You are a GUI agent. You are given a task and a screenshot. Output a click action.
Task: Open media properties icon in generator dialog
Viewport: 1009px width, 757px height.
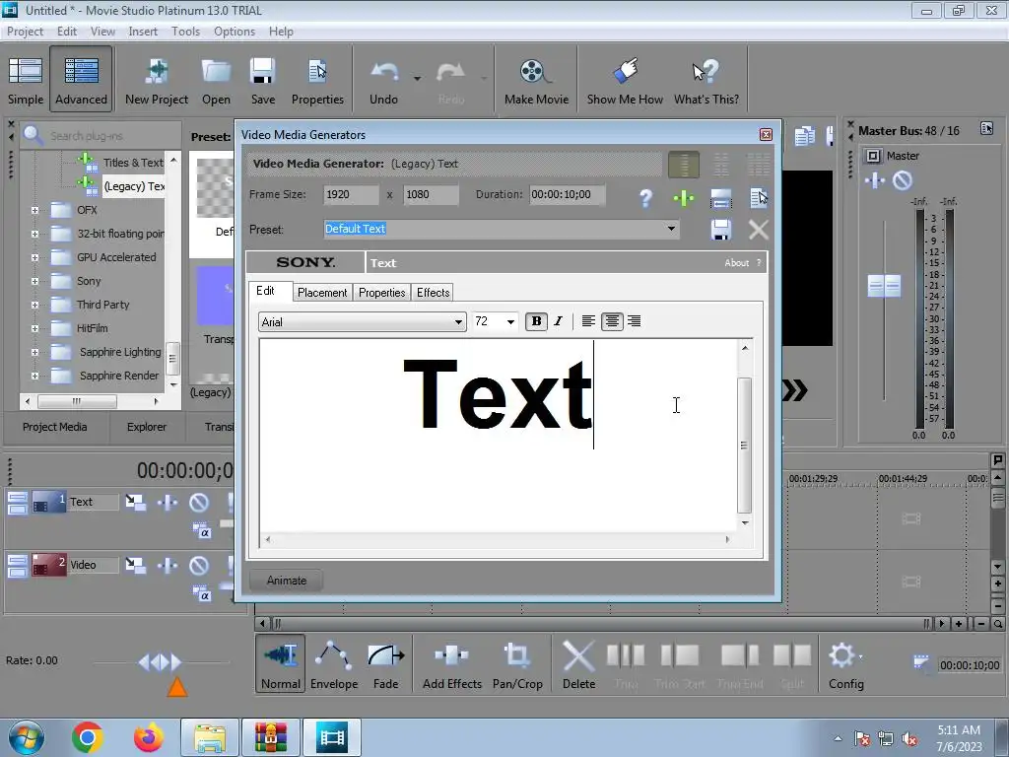tap(759, 198)
